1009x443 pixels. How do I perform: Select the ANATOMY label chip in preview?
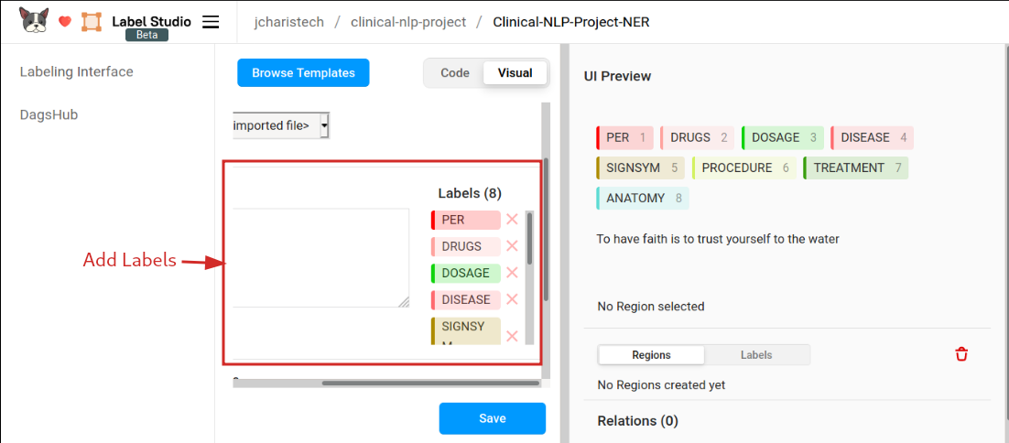642,198
